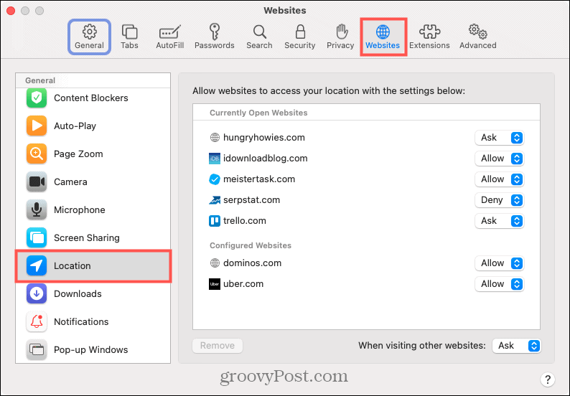The width and height of the screenshot is (570, 396).
Task: Select the hungryhowies.com row
Action: click(x=366, y=138)
